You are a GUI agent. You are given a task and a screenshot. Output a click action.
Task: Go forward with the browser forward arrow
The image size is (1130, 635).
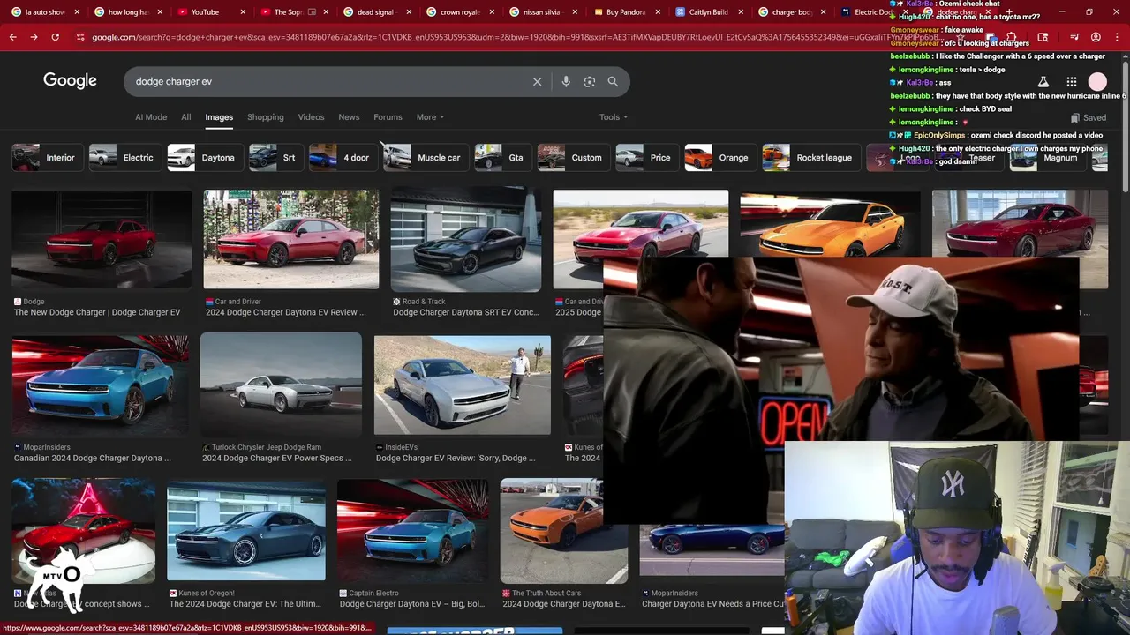coord(34,37)
